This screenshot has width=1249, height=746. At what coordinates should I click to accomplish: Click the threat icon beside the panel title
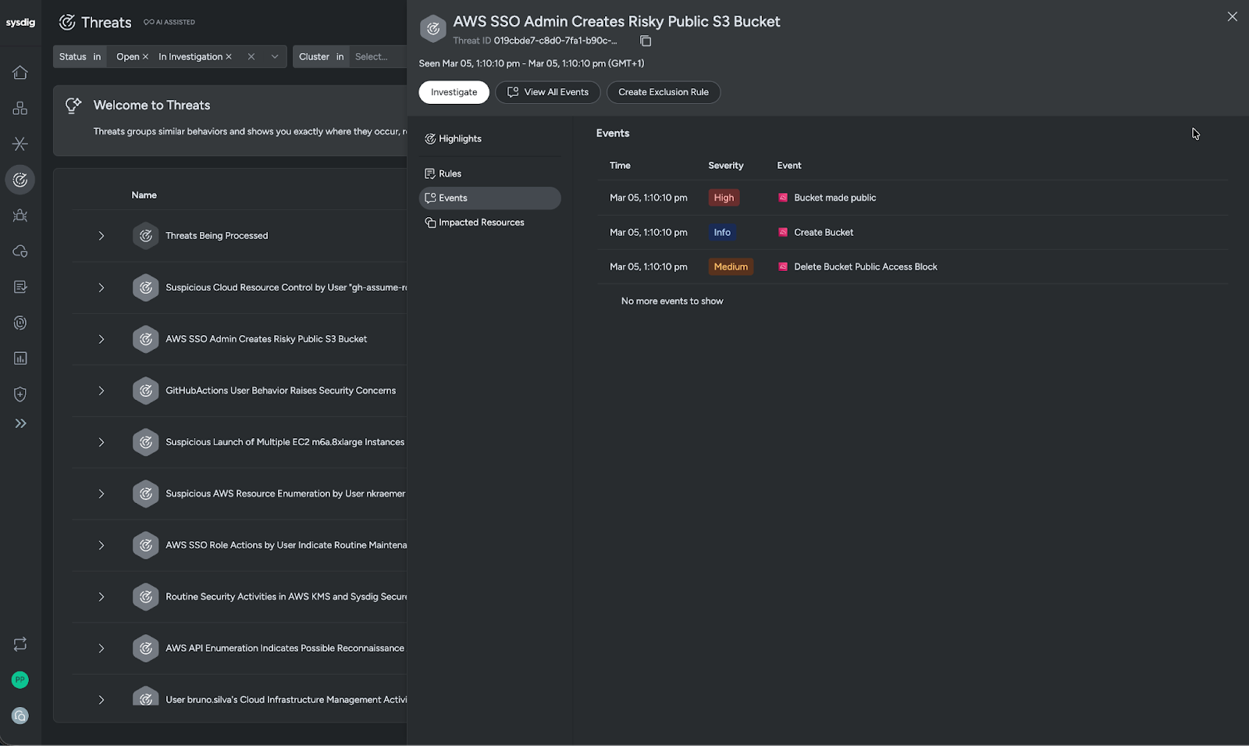click(x=433, y=29)
